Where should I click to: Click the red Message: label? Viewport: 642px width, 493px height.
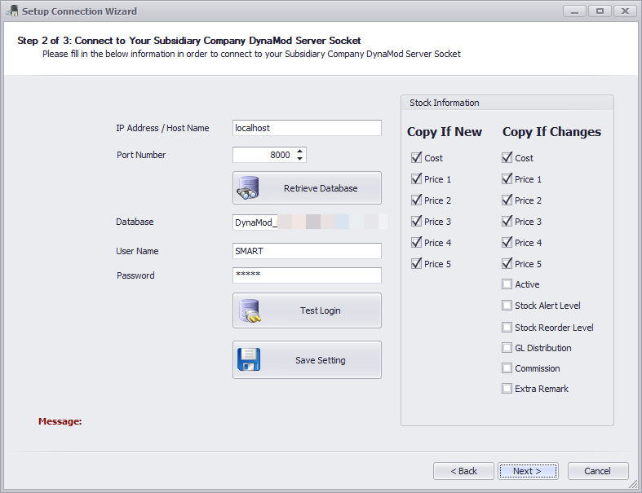60,421
